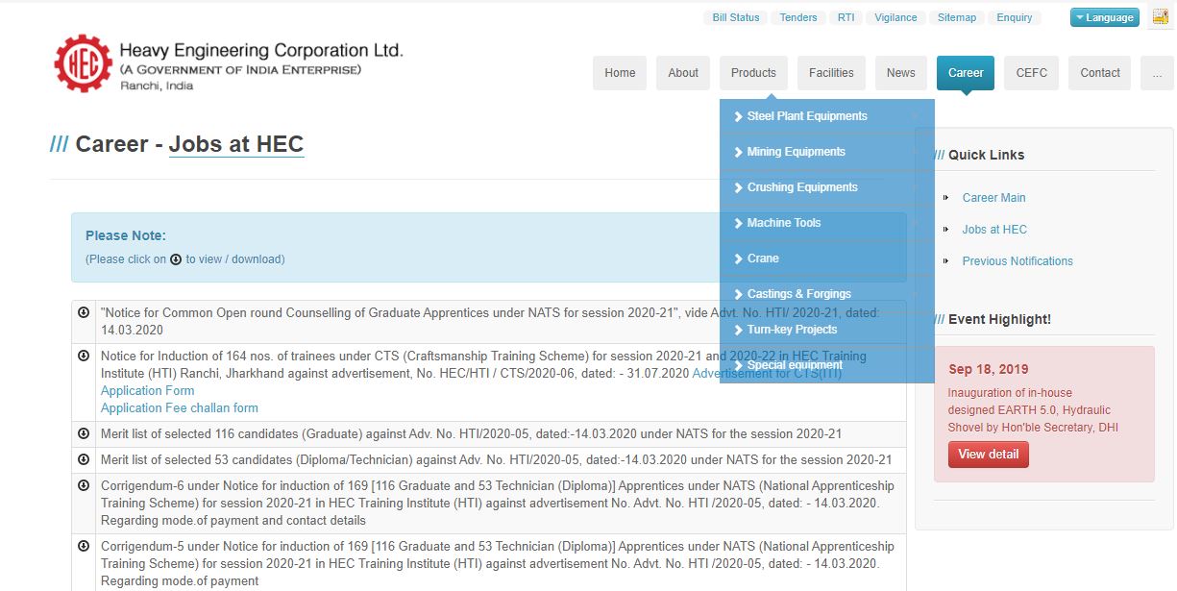Open RTI link
Viewport: 1177px width, 591px height.
846,17
